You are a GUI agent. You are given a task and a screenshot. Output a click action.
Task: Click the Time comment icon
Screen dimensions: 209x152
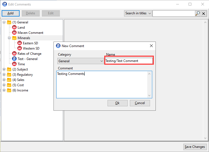pos(14,64)
